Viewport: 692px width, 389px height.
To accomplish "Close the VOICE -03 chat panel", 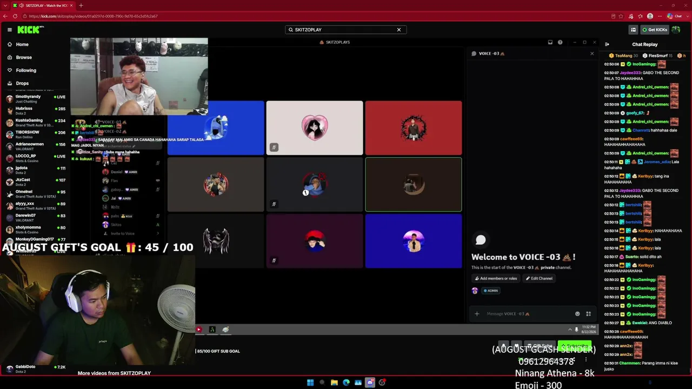I will click(592, 53).
